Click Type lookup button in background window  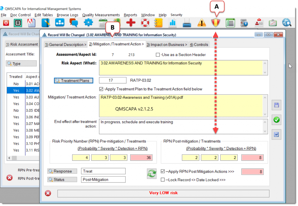pyautogui.click(x=21, y=64)
